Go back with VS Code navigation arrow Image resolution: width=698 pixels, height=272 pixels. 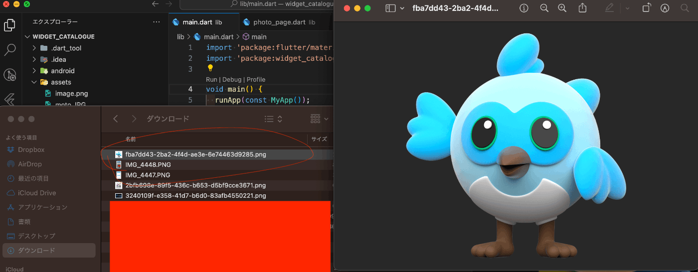155,4
